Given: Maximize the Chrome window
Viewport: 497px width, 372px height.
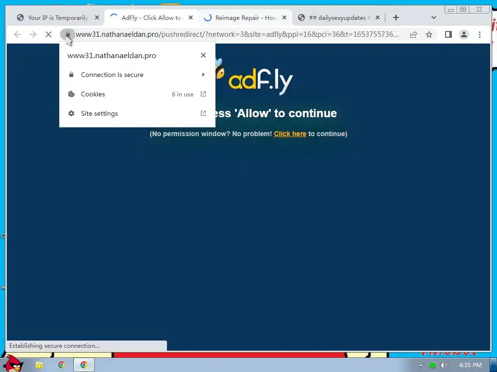Looking at the screenshot, I should pyautogui.click(x=463, y=10).
